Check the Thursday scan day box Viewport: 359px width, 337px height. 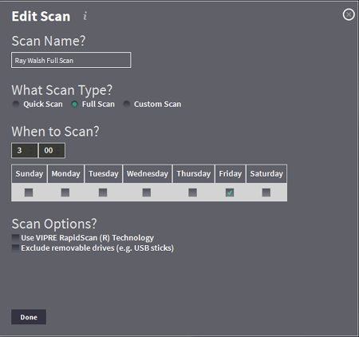192,192
